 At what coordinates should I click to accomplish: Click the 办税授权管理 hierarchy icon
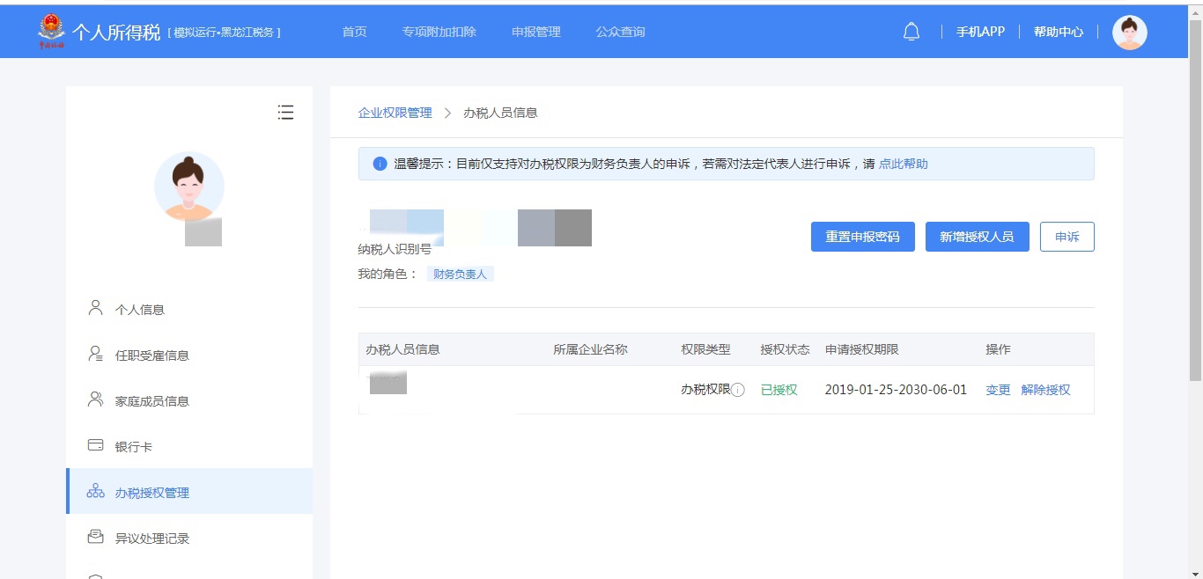(96, 492)
